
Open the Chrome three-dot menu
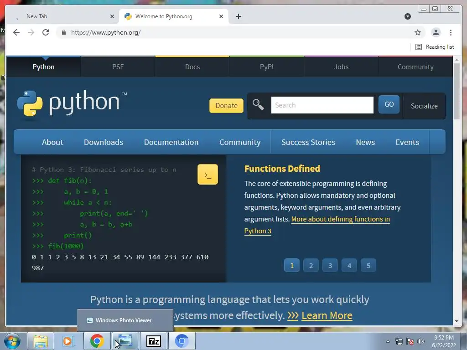click(x=451, y=32)
